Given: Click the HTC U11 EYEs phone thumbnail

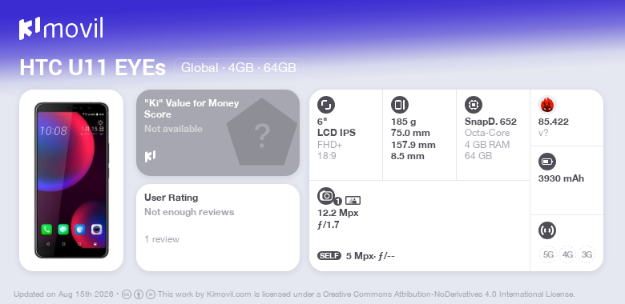Looking at the screenshot, I should pos(71,180).
